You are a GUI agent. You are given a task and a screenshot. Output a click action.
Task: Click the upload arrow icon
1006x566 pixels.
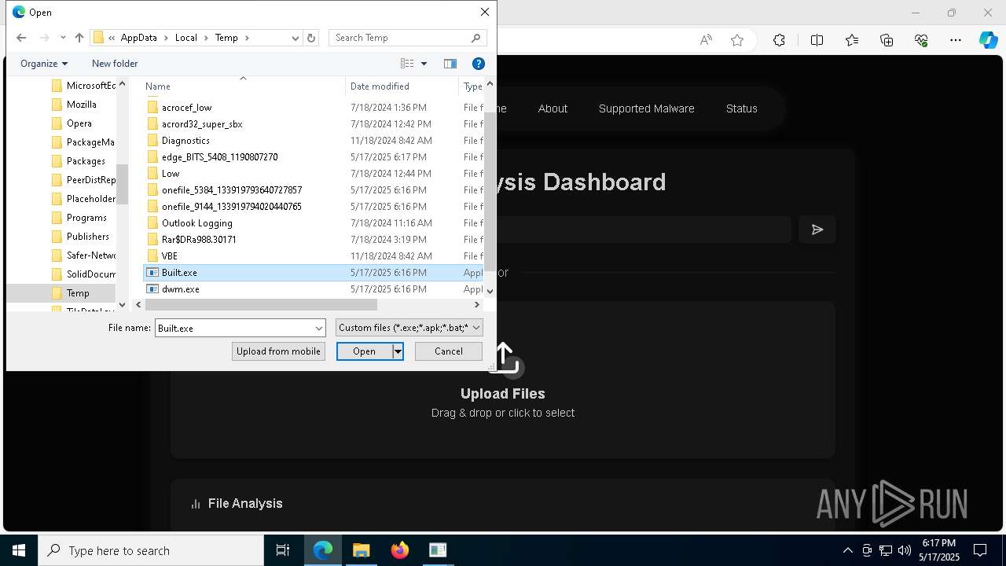[505, 358]
